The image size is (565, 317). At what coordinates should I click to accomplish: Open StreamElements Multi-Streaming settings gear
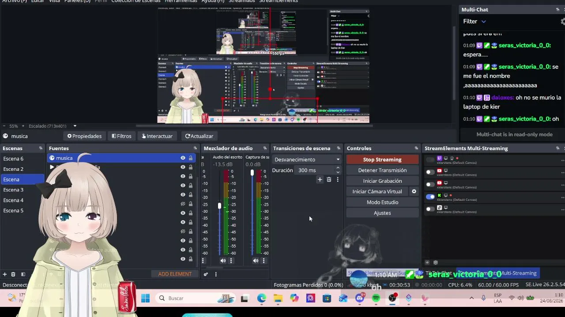(435, 262)
